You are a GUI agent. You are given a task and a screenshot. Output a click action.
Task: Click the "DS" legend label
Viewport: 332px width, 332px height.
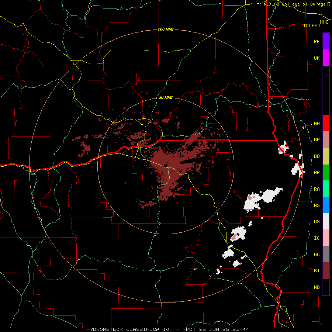[317, 222]
